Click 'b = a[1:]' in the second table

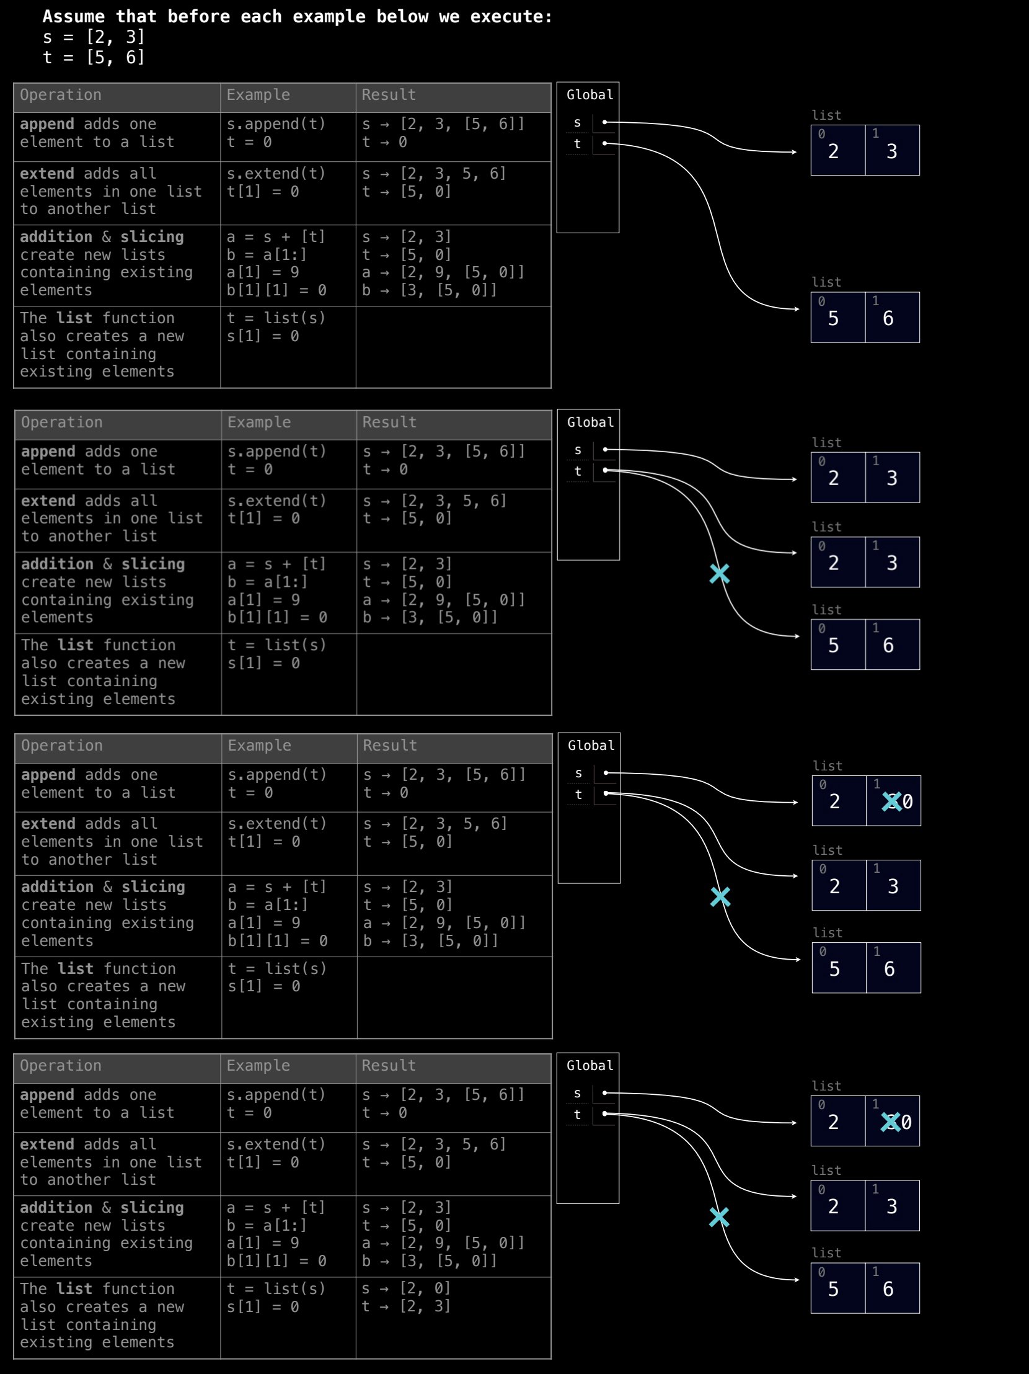[268, 582]
